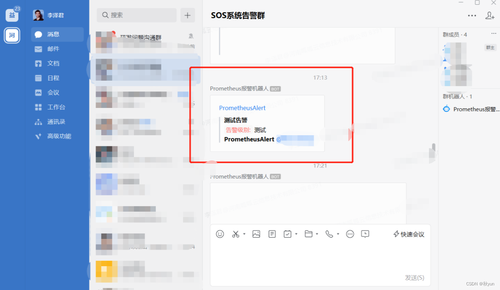
Task: Open the 文档 documents section
Action: (57, 63)
